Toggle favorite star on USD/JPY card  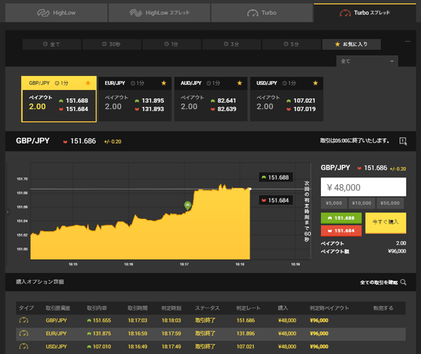click(x=316, y=83)
